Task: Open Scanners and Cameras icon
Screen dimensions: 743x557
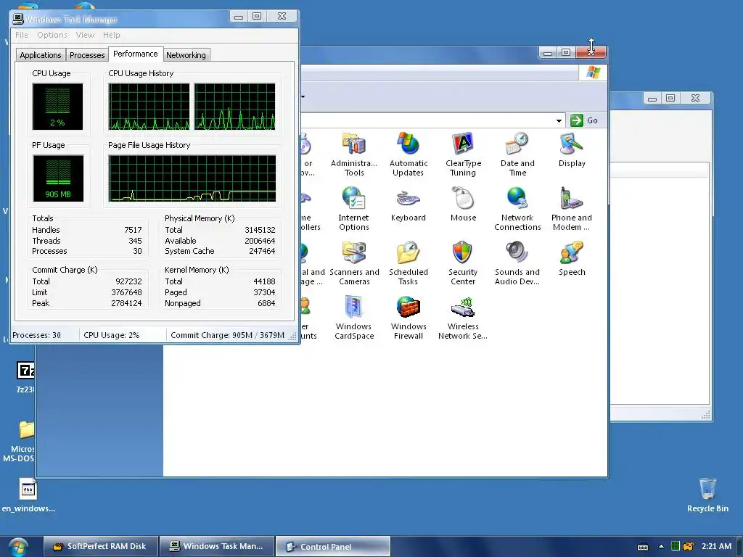Action: point(354,263)
